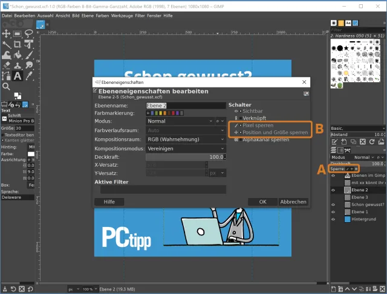
Task: Open zoom level 100% dropdown
Action: (x=89, y=289)
